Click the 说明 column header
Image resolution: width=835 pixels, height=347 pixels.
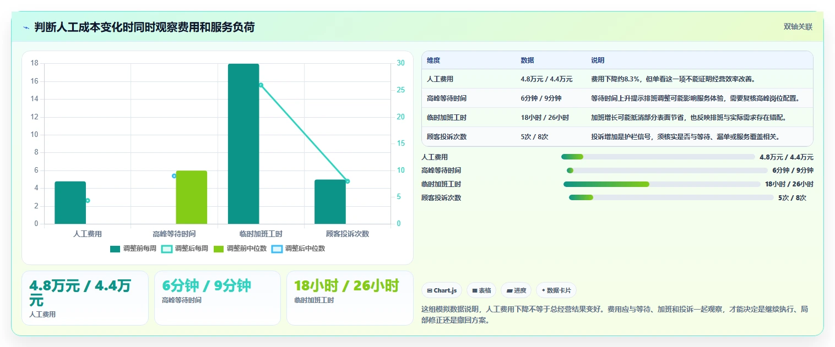tap(598, 60)
